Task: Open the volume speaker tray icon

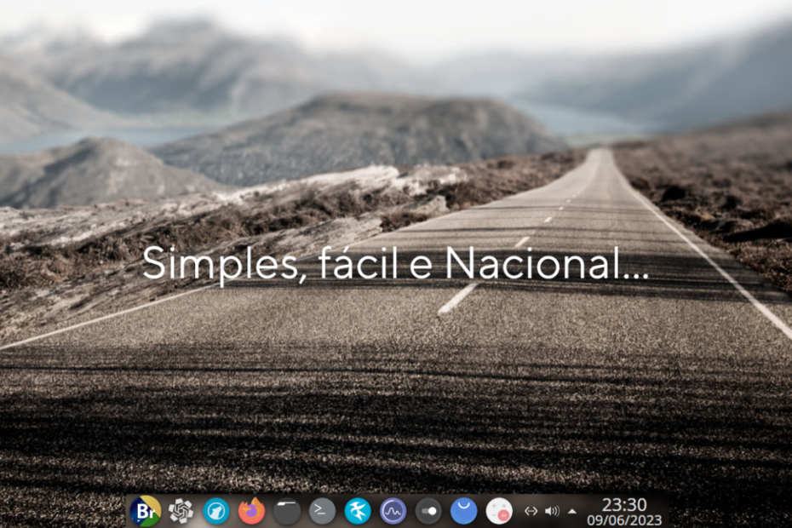Action: pos(552,511)
